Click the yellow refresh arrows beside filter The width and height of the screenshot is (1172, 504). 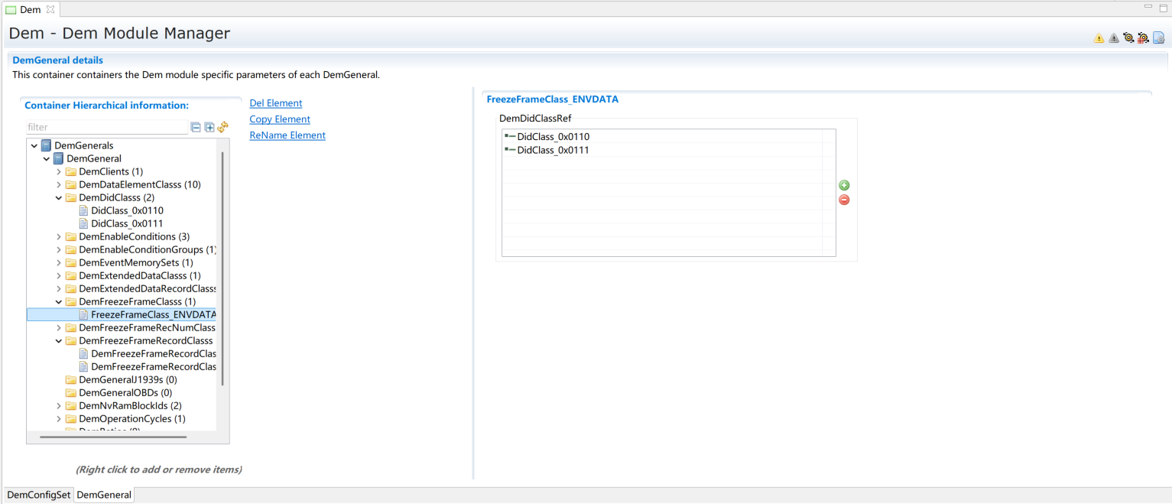tap(222, 128)
